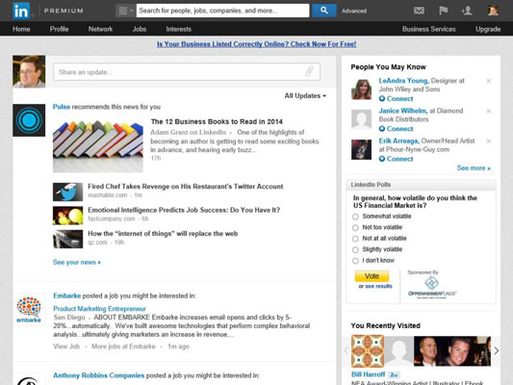Open the Fired Chef Takes Revenge article

186,187
